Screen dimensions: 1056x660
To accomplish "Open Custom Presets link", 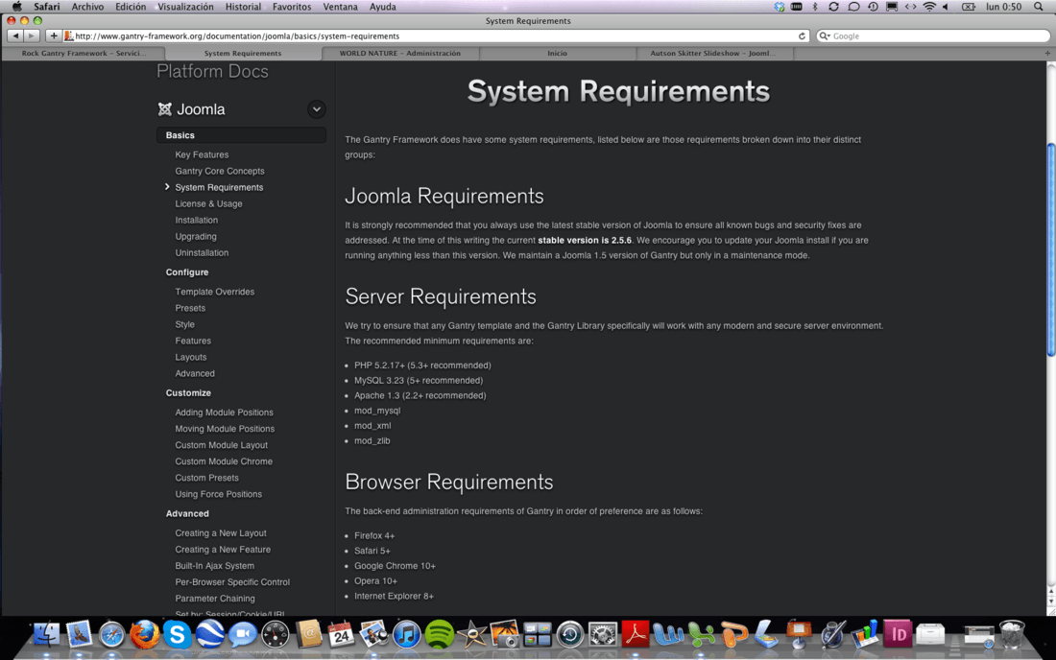I will 206,478.
